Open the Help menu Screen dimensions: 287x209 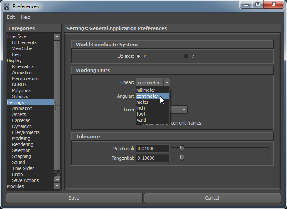[26, 17]
